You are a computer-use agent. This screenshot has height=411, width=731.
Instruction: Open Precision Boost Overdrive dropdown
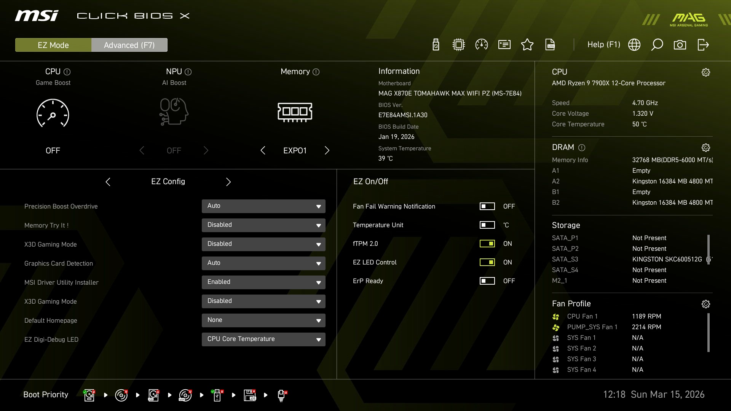pos(263,206)
